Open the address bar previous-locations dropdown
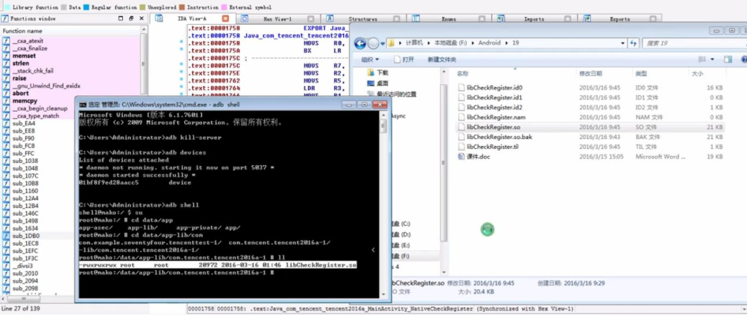 [623, 43]
